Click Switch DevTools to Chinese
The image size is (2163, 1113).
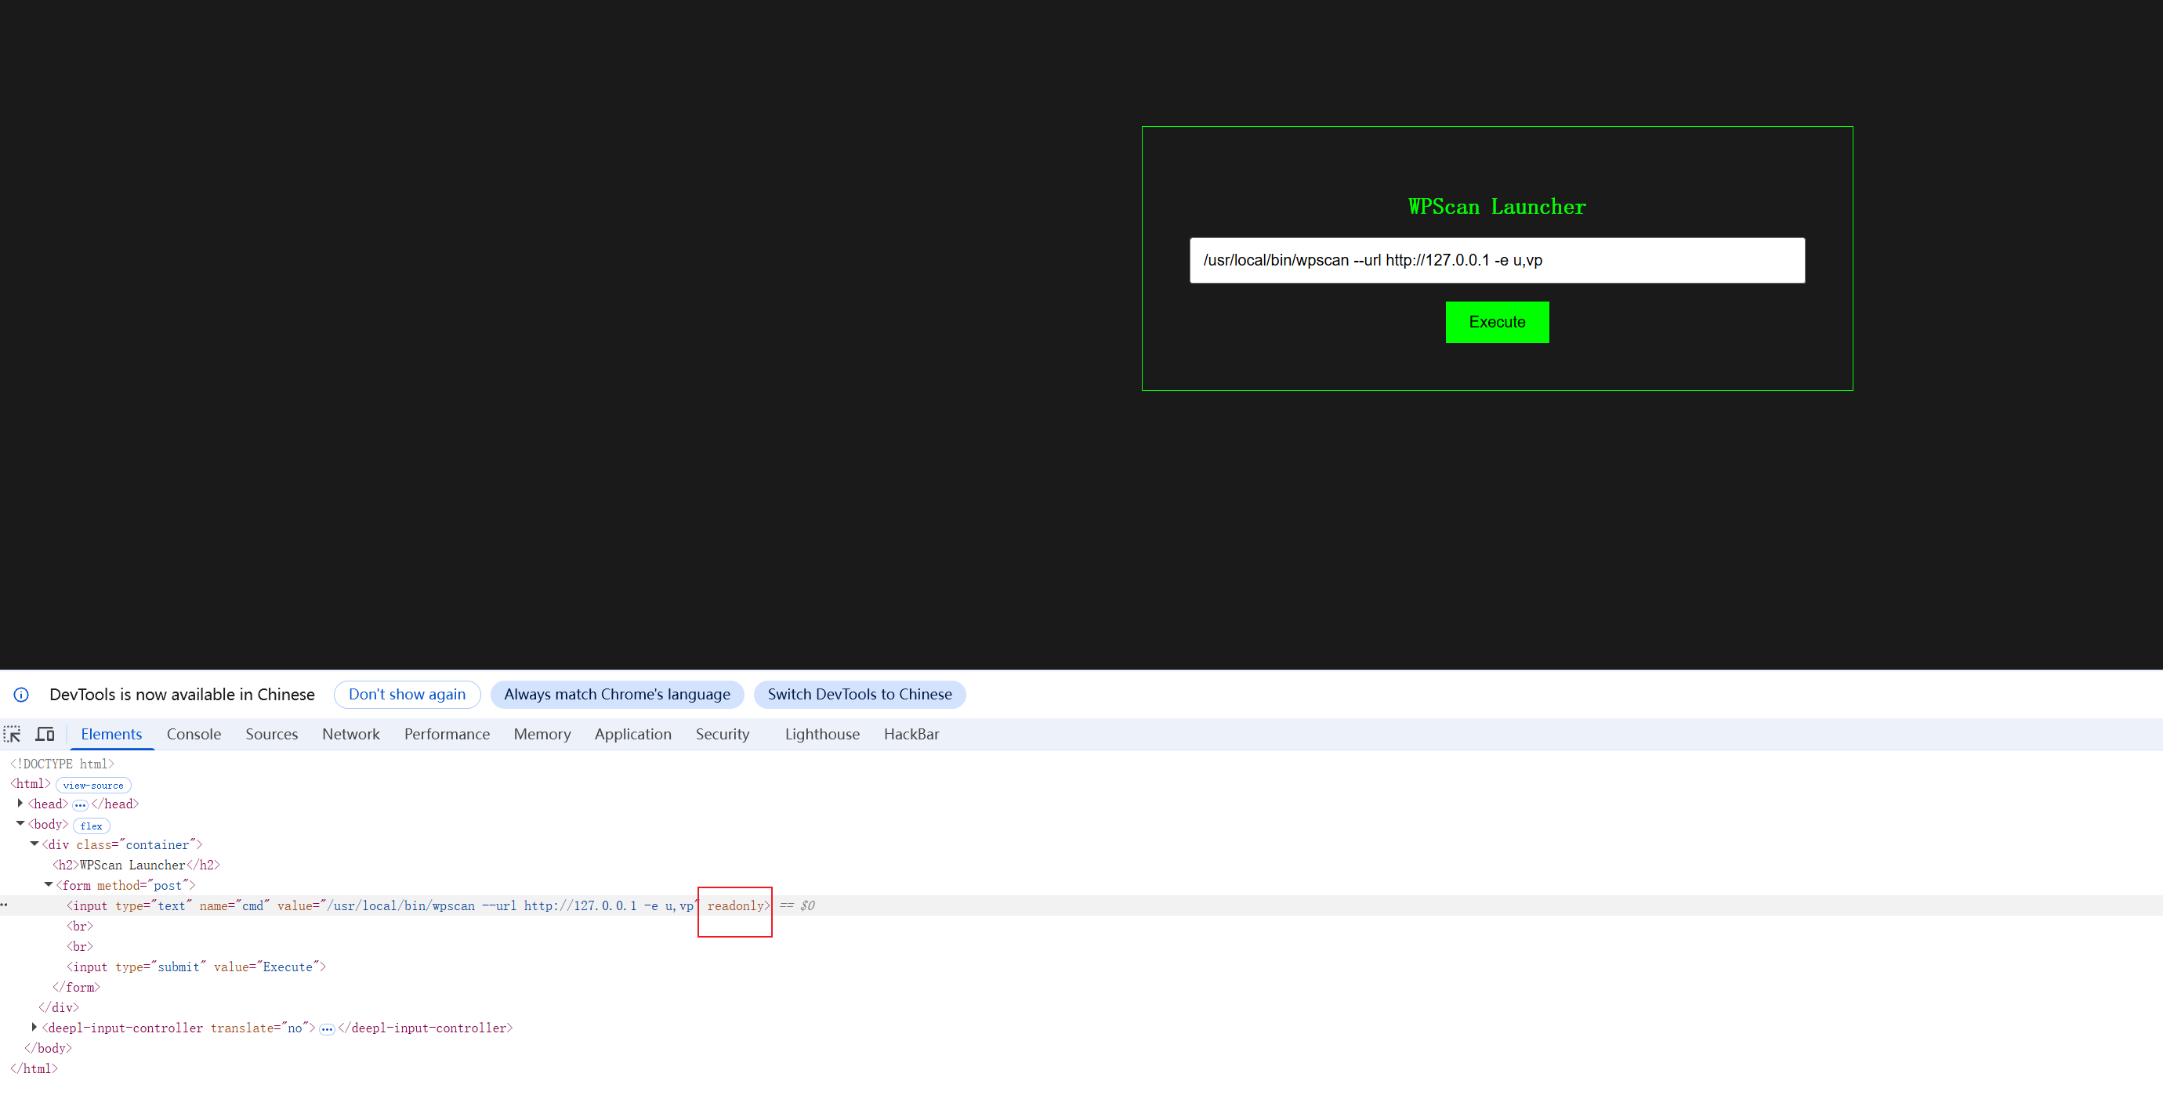(x=860, y=695)
